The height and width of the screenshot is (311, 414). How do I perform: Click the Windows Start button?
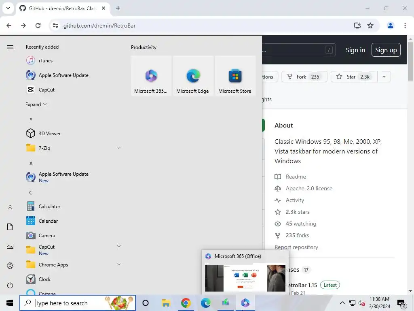point(10,303)
